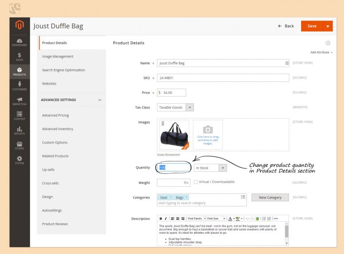The height and width of the screenshot is (254, 344).
Task: Click drag handle on bag image
Action: (x=163, y=124)
